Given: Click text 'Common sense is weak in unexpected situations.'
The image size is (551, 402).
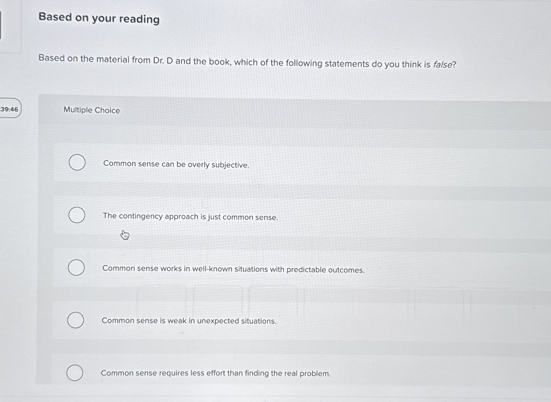Looking at the screenshot, I should [189, 321].
